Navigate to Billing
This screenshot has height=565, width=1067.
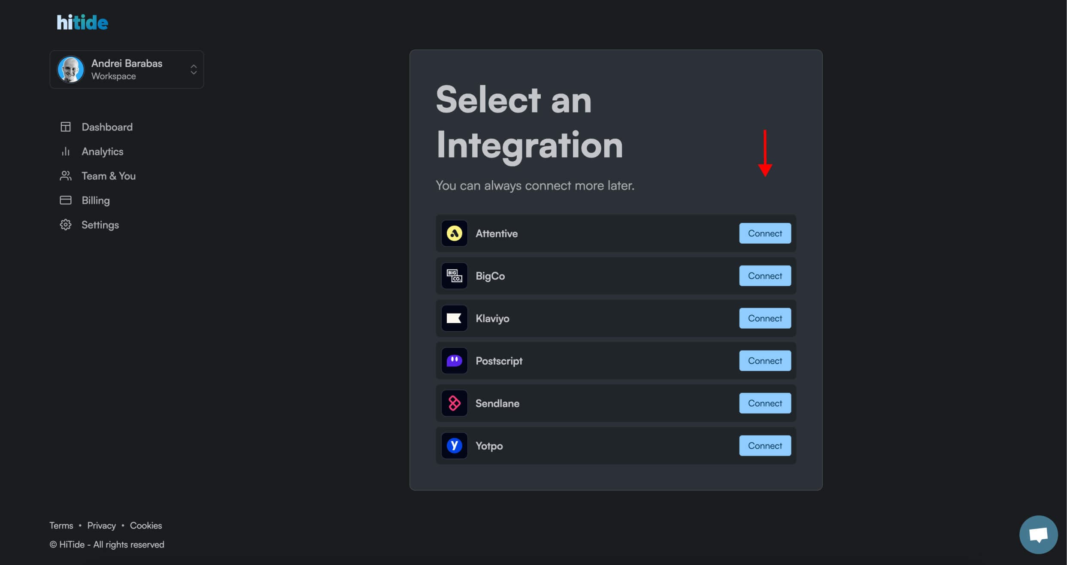click(95, 200)
